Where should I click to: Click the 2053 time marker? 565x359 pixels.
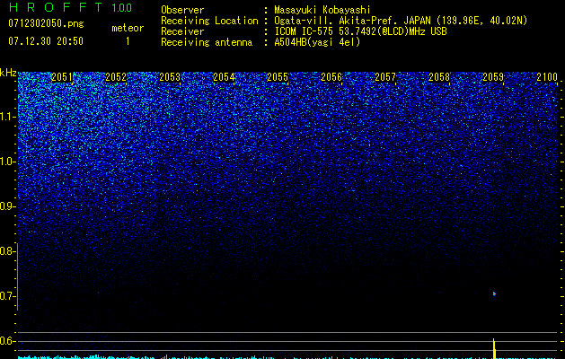tap(170, 77)
